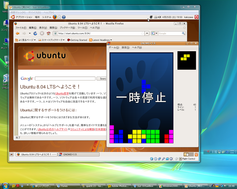
Task: Expand the URL bar history dropdown
Action: [147, 33]
